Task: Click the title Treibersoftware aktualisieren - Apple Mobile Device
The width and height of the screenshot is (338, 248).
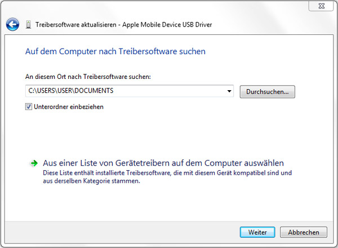Action: (124, 25)
